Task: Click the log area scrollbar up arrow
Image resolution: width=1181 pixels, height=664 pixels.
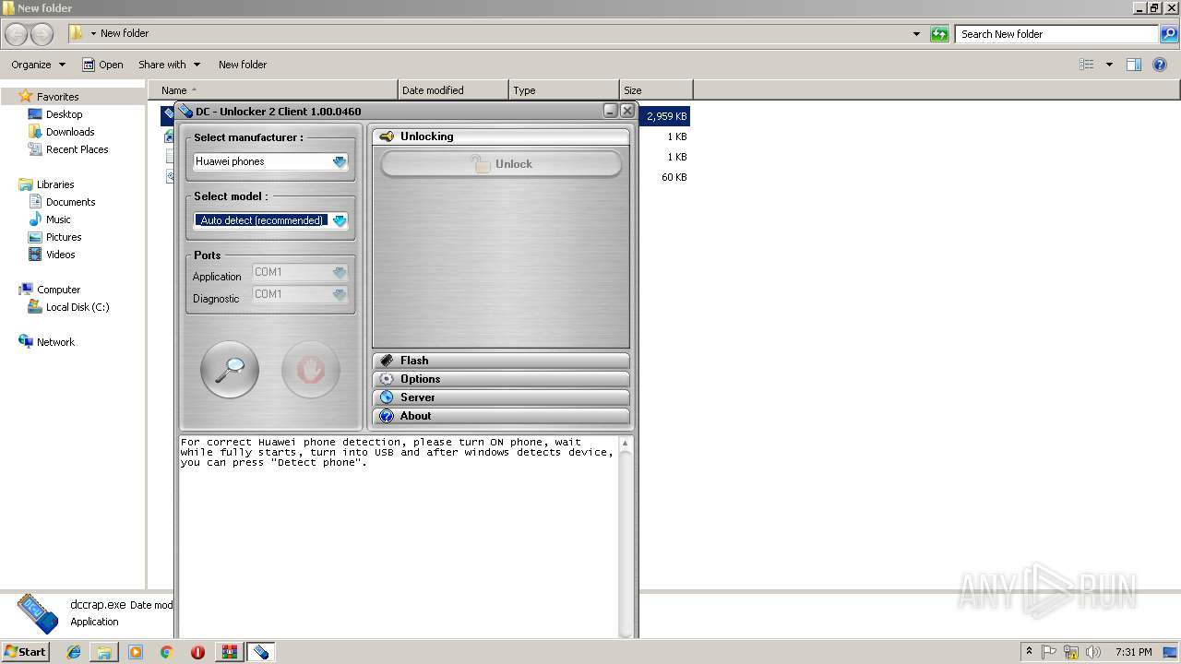Action: click(626, 444)
